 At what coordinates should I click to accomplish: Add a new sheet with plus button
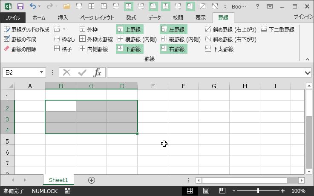92,180
